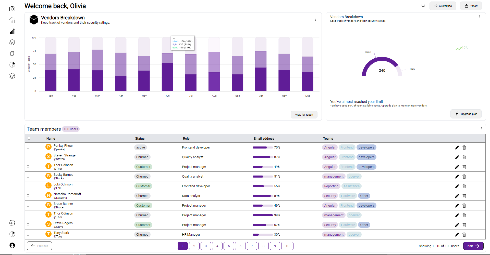Click the search magnifier icon
This screenshot has width=490, height=255.
pyautogui.click(x=423, y=6)
